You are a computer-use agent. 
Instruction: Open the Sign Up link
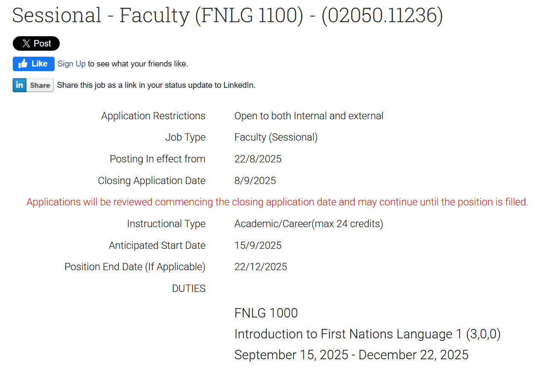[72, 64]
